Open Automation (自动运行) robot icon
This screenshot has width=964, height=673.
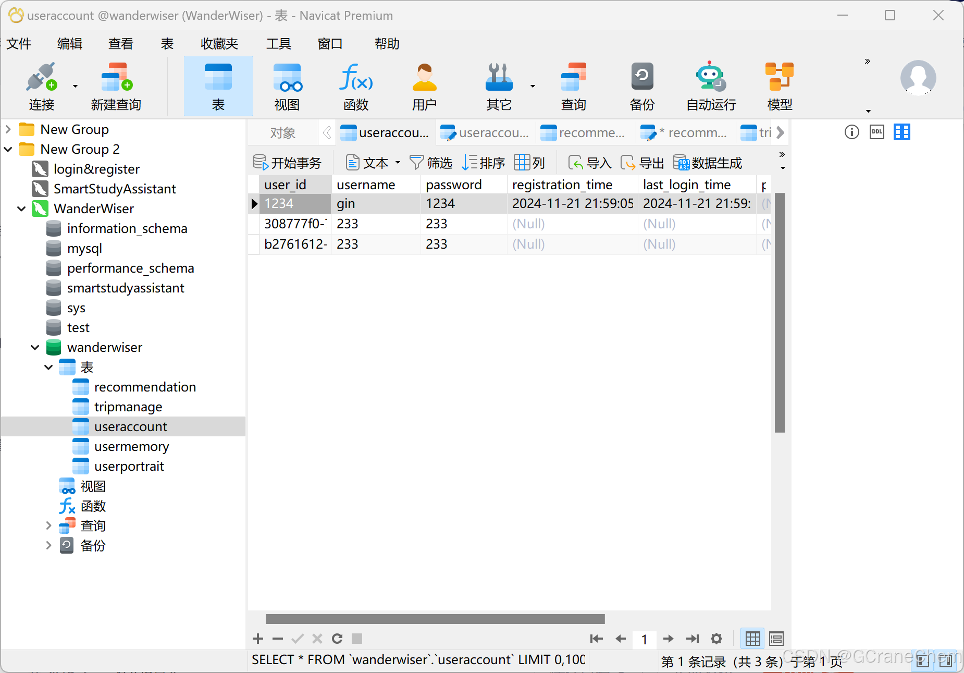(x=711, y=77)
